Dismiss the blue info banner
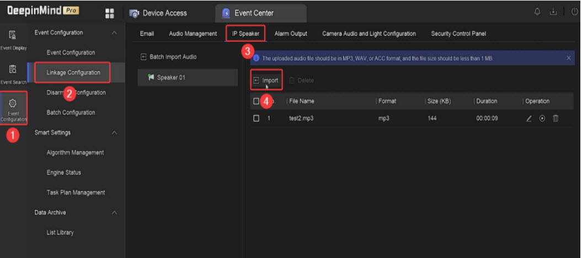This screenshot has width=582, height=258. click(569, 58)
